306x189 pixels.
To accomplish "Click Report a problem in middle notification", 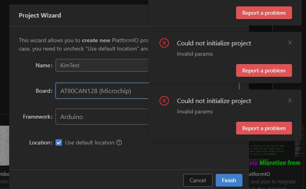I will coord(264,70).
